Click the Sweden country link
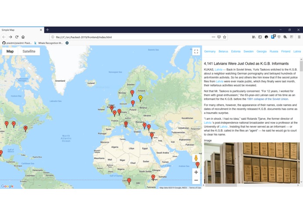Image resolution: width=303 pixels, height=215 pixels. pos(249,51)
